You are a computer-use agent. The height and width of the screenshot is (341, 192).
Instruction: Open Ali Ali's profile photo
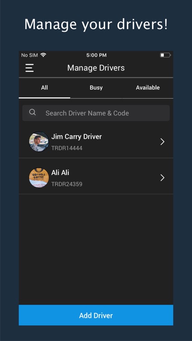[39, 178]
